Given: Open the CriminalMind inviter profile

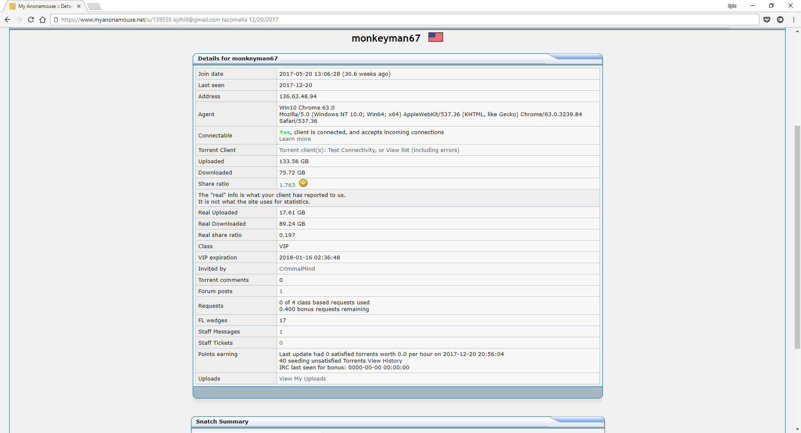Looking at the screenshot, I should 297,269.
